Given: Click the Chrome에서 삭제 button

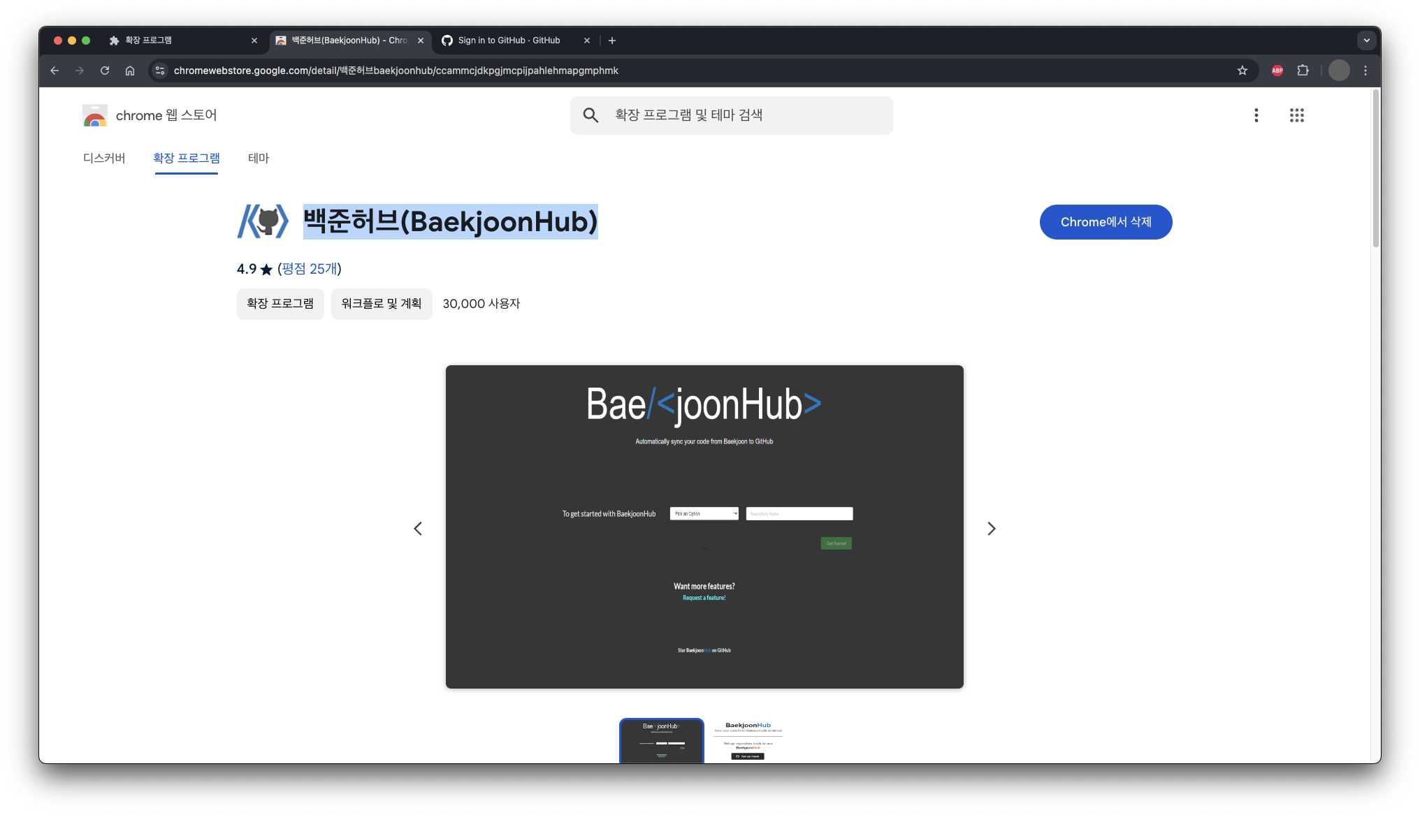Looking at the screenshot, I should coord(1106,222).
